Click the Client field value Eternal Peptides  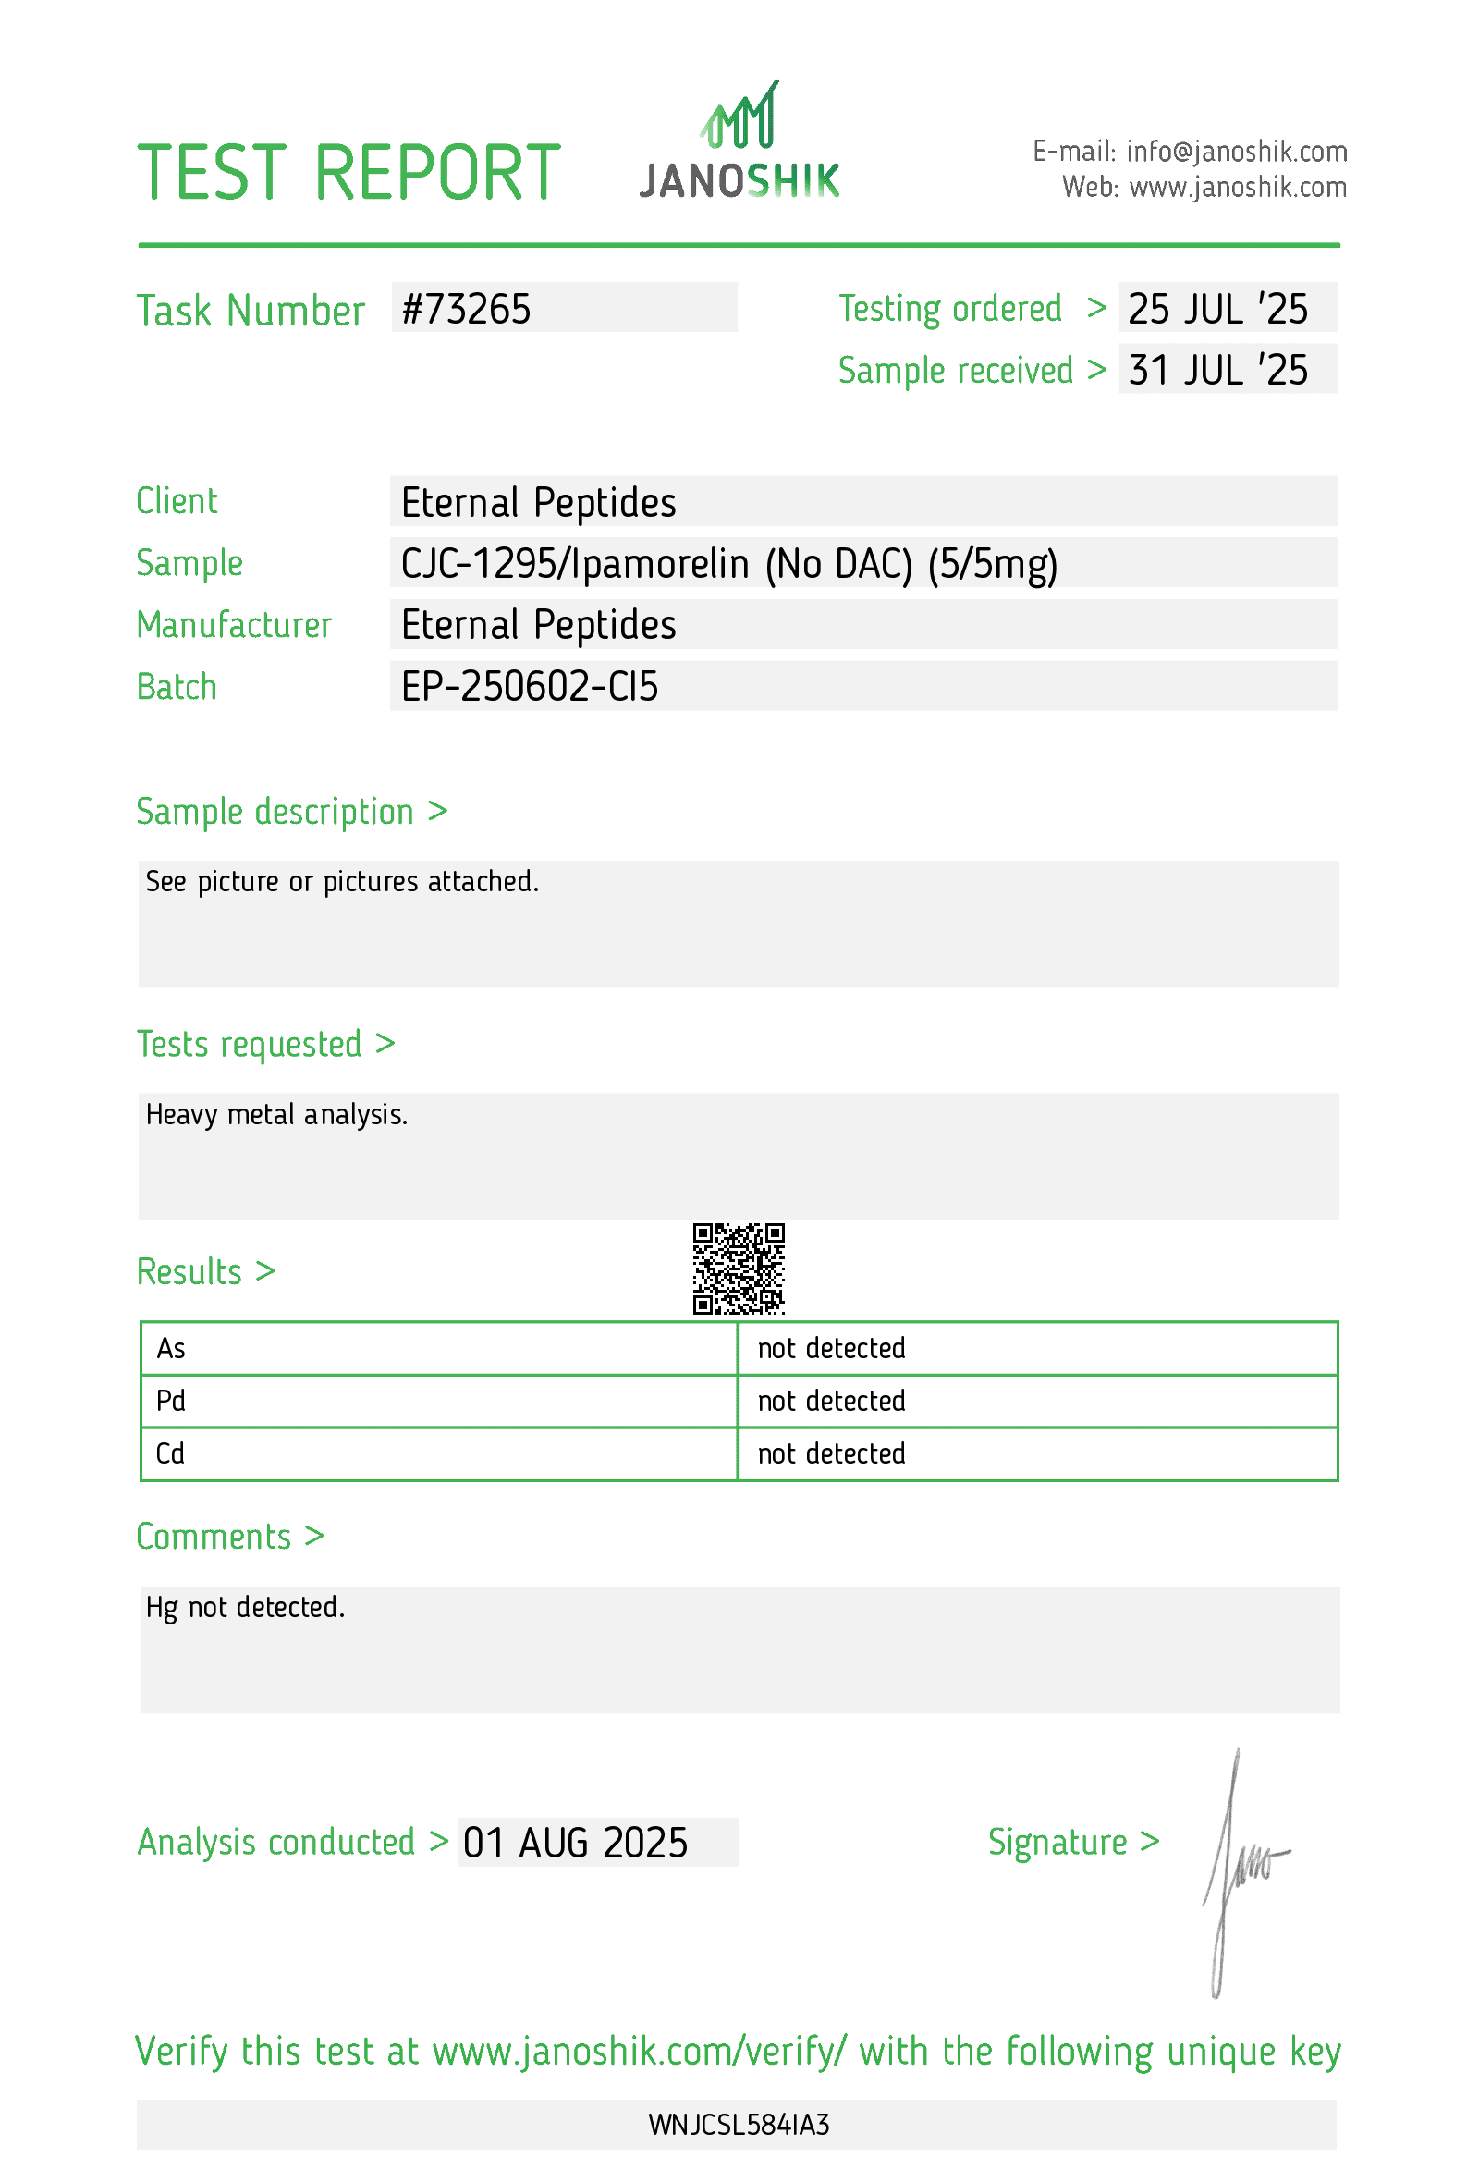(862, 502)
